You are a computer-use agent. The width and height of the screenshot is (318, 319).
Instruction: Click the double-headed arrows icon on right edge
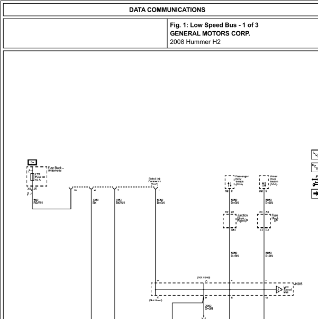click(x=315, y=181)
